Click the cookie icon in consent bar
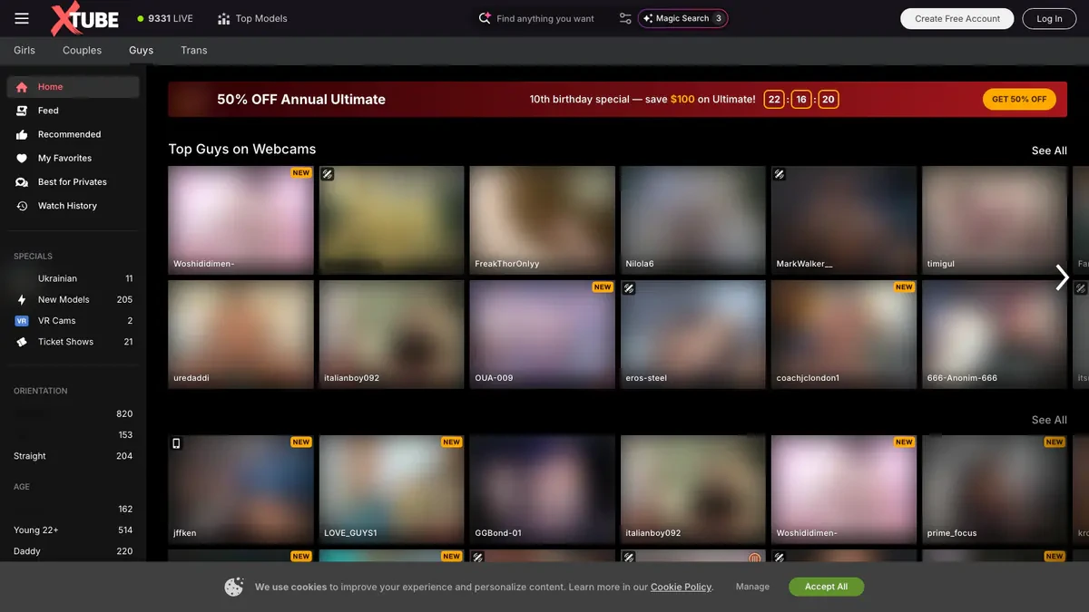1089x612 pixels. (x=234, y=587)
